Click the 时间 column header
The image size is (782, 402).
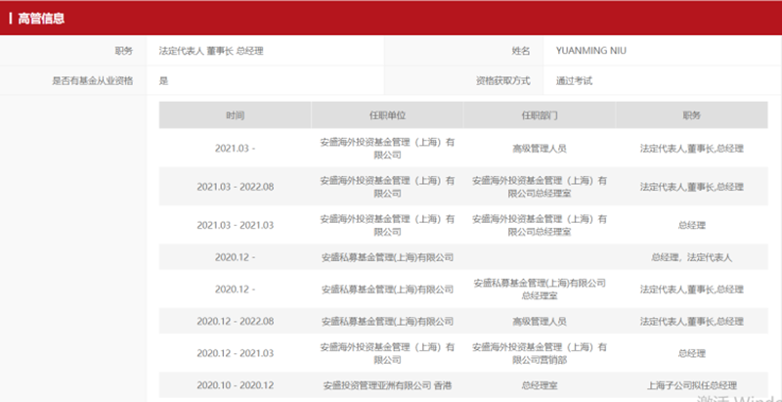(x=235, y=115)
